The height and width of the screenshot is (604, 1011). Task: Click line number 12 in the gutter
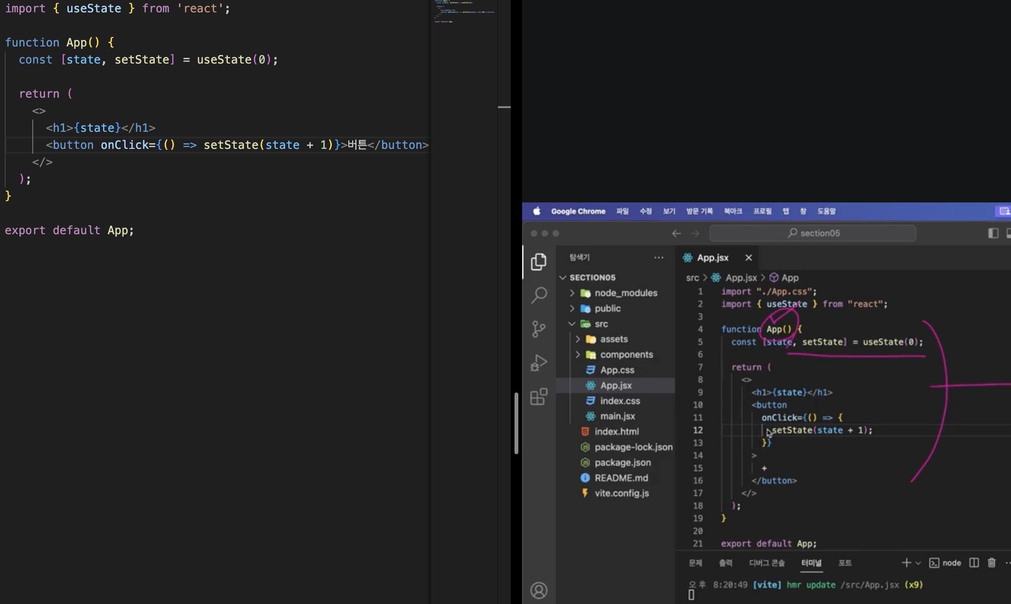click(698, 430)
